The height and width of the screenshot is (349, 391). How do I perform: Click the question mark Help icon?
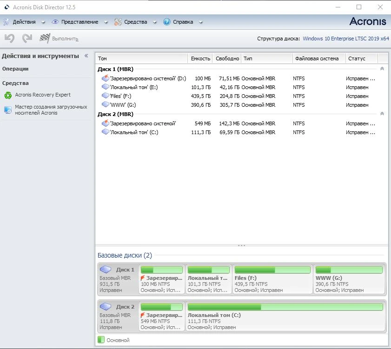click(167, 22)
